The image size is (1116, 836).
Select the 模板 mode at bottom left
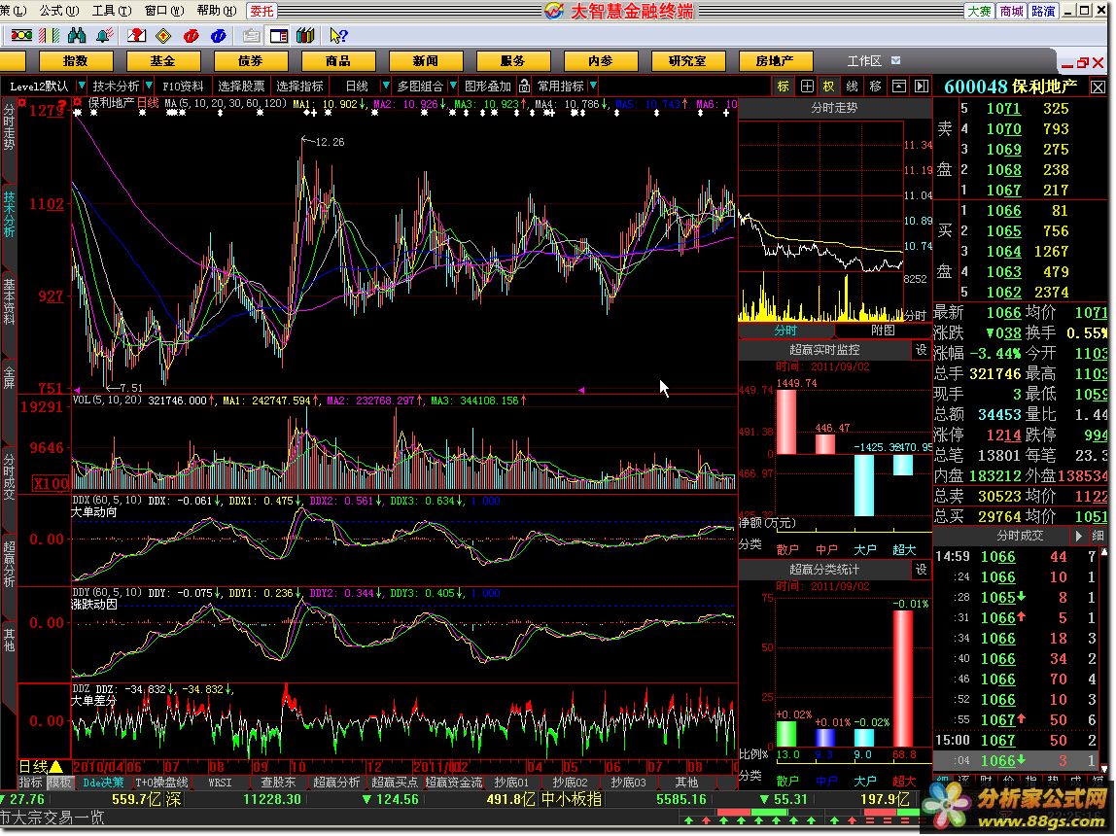tap(60, 782)
